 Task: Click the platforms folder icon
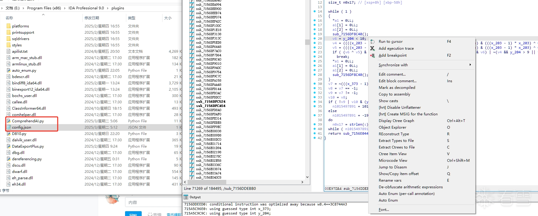point(8,26)
